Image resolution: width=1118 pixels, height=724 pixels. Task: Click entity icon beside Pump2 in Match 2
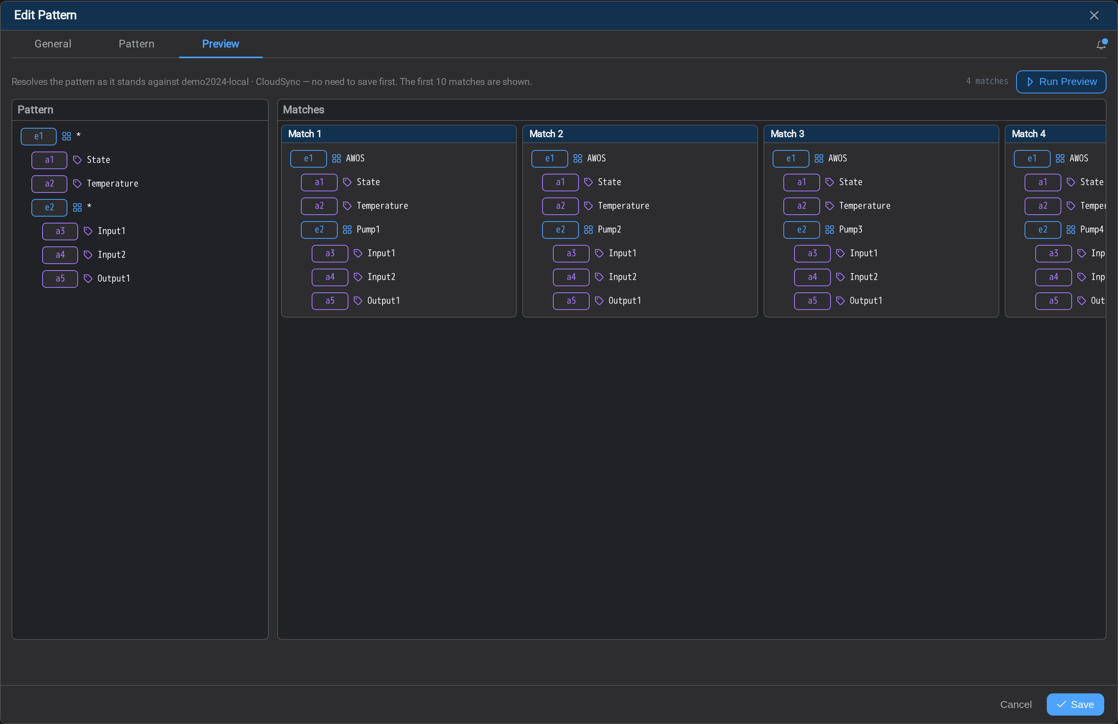pos(588,230)
